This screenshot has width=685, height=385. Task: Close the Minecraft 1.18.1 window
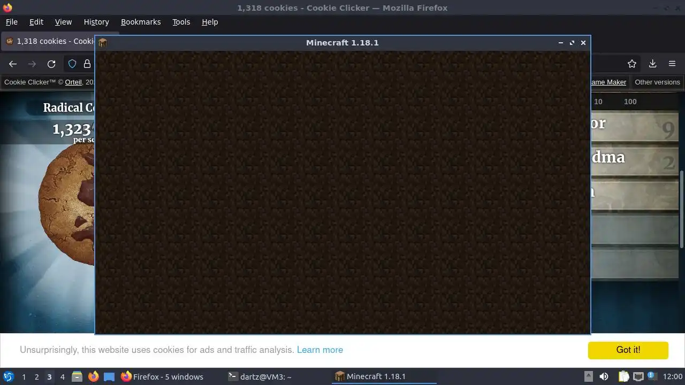(583, 43)
